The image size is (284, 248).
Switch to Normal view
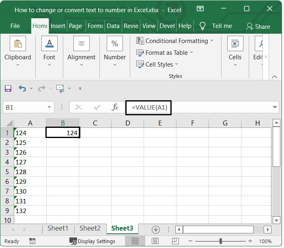click(x=135, y=241)
